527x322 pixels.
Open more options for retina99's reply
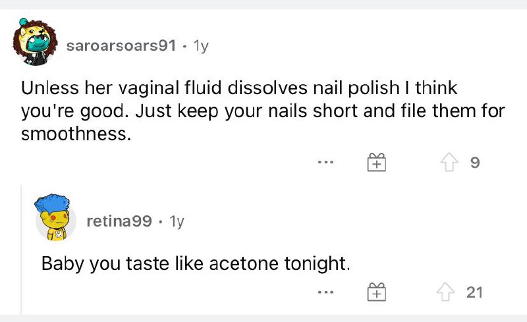(x=325, y=292)
